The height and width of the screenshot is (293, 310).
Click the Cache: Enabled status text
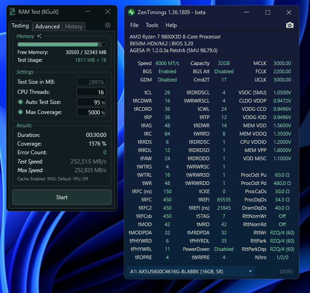[x=31, y=179]
